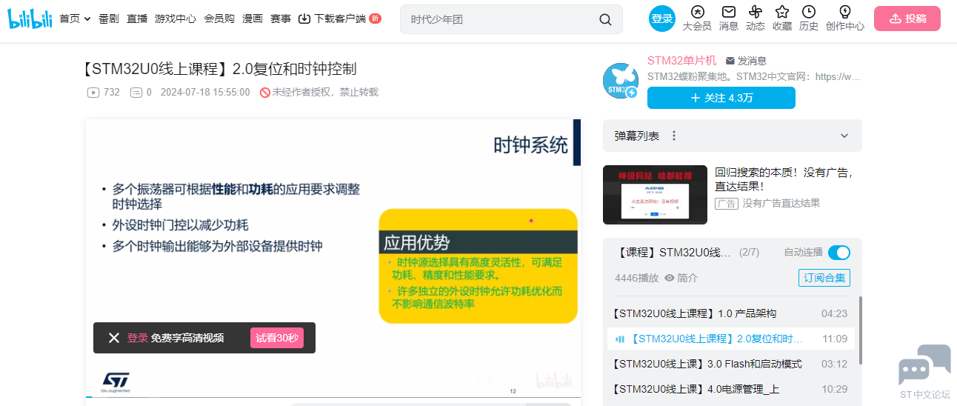
Task: Click the 简介 eye icon in playlist
Action: coord(670,278)
